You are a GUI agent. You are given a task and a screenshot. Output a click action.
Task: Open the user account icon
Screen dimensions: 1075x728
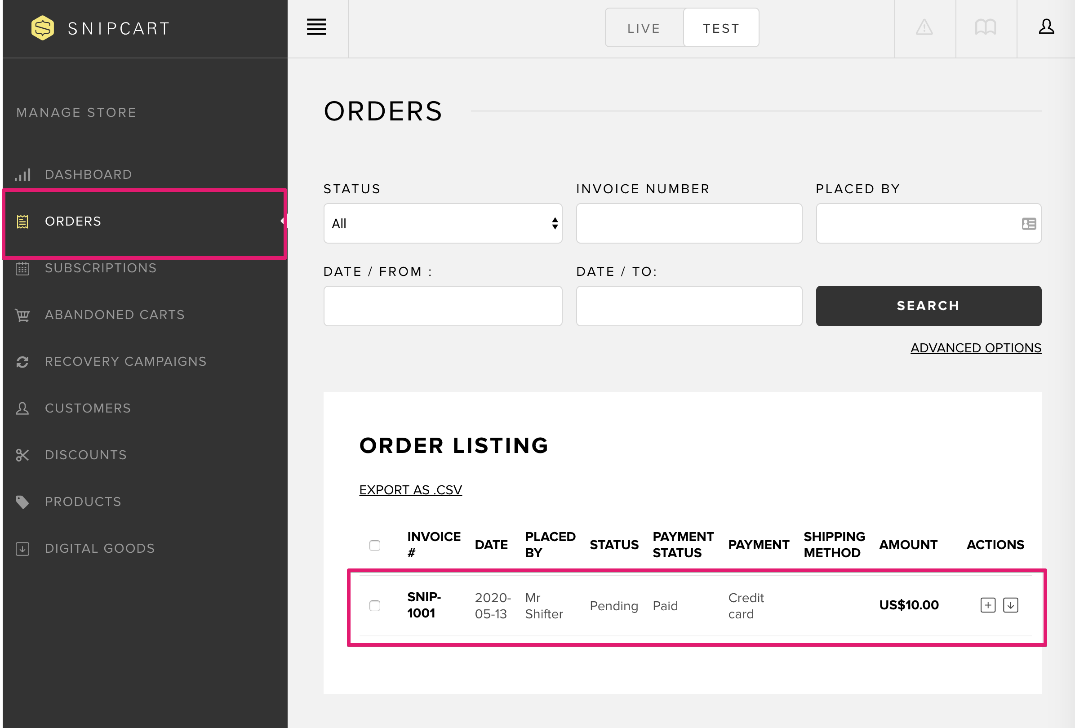pyautogui.click(x=1046, y=27)
